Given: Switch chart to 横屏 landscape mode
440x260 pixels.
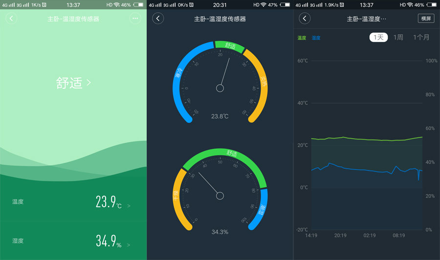Looking at the screenshot, I should coord(426,19).
